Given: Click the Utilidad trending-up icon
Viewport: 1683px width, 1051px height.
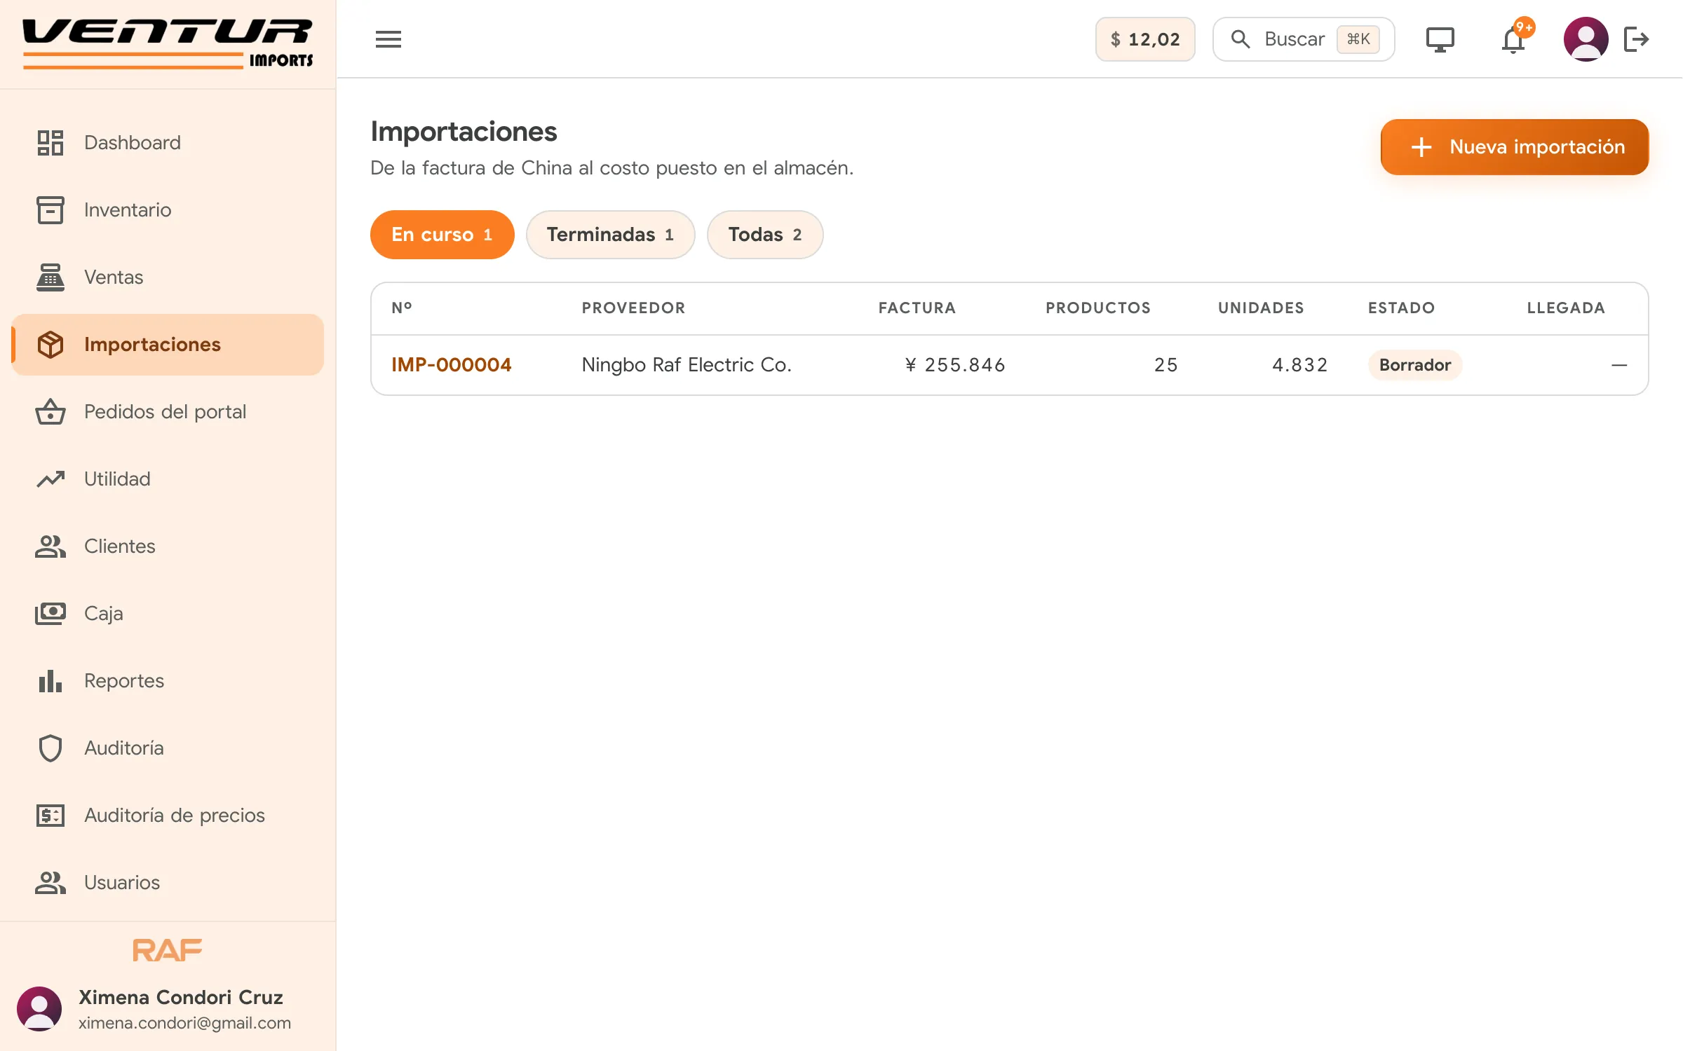Looking at the screenshot, I should coord(50,479).
